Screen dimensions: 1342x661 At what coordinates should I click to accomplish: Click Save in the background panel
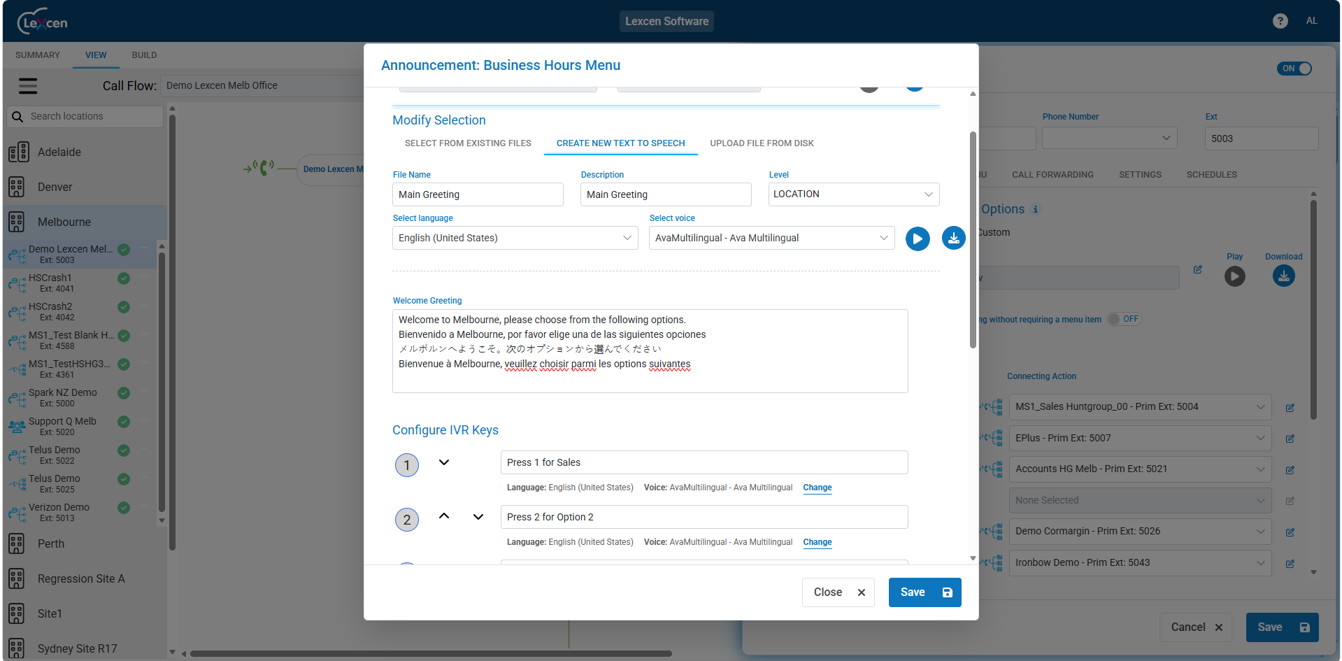1283,627
